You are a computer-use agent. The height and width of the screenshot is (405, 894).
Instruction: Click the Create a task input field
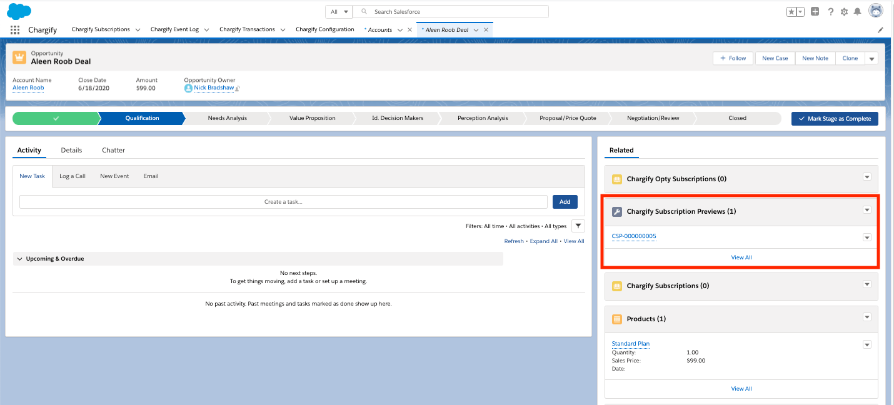tap(283, 202)
